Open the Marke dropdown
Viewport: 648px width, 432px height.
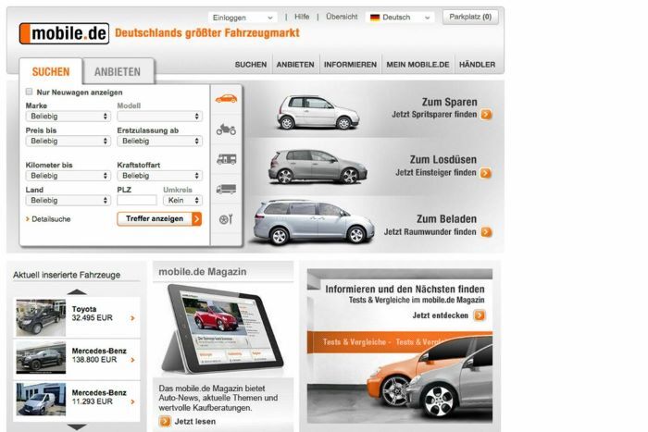pyautogui.click(x=69, y=117)
